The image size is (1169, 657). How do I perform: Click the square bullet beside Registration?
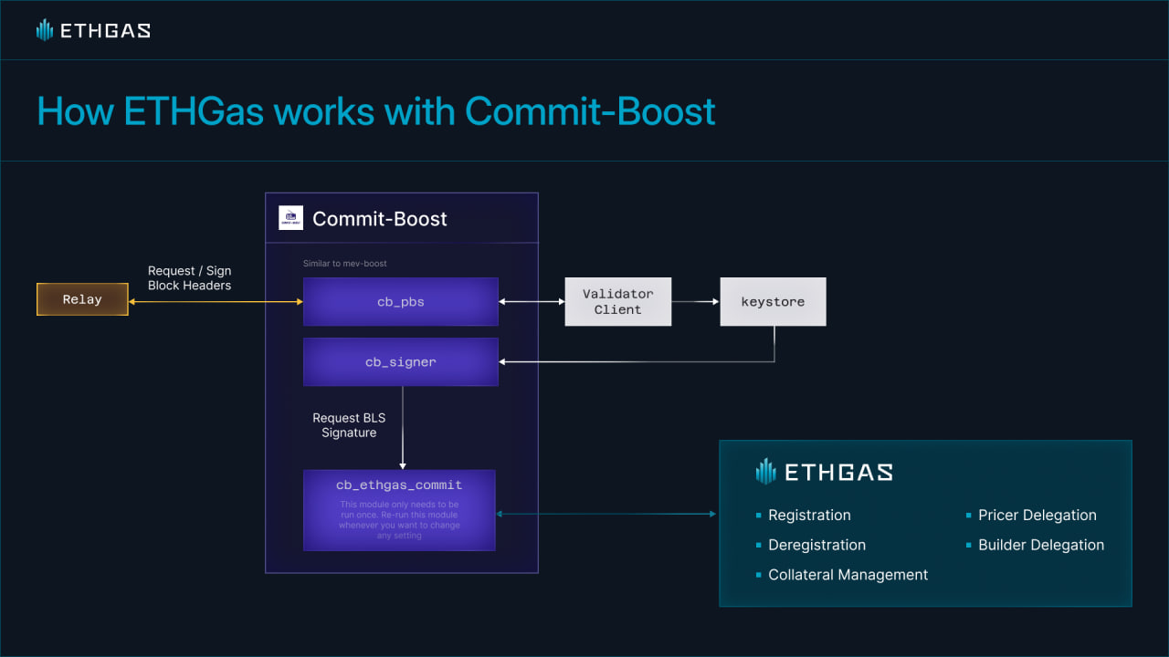pos(759,516)
